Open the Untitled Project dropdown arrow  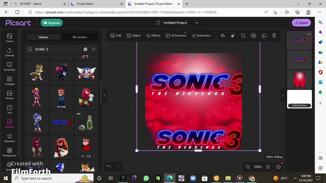(197, 23)
